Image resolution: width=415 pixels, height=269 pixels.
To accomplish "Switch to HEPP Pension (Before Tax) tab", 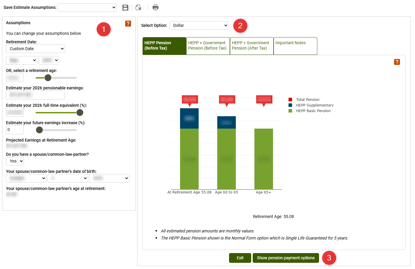I will coord(164,46).
